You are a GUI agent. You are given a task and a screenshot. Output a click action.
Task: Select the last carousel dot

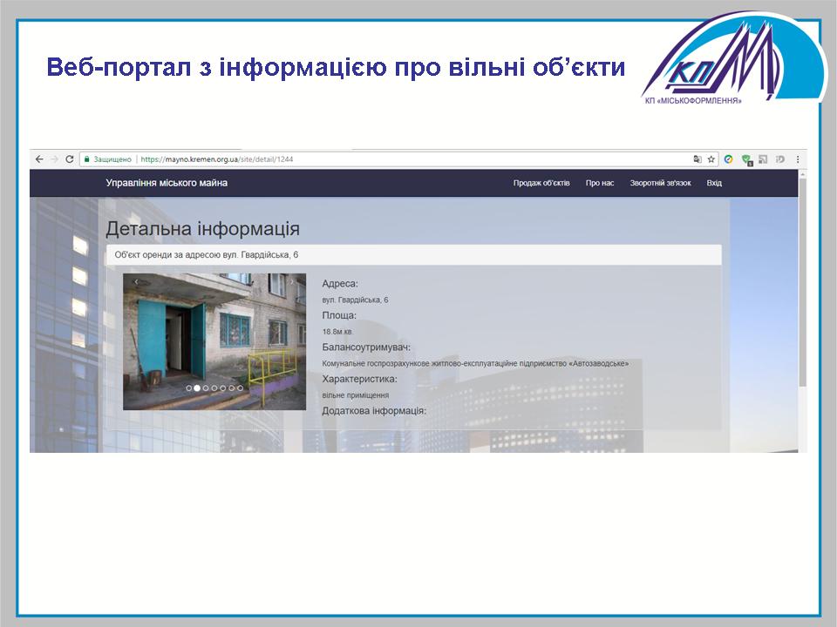click(x=240, y=388)
